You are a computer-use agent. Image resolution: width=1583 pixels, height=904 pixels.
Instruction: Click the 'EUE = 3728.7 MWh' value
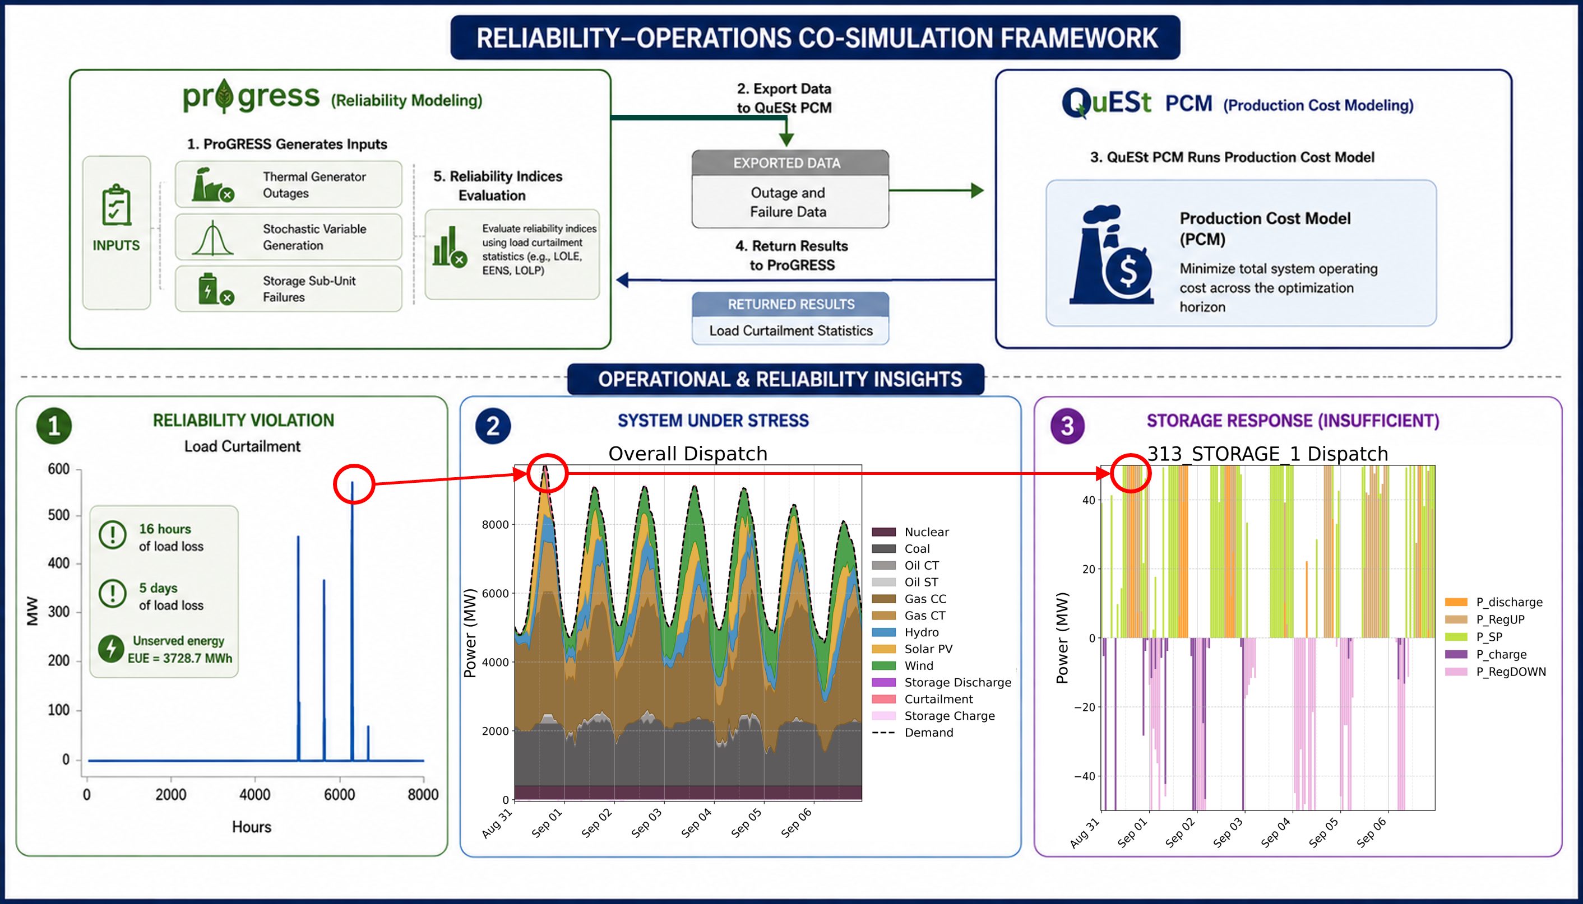point(180,658)
